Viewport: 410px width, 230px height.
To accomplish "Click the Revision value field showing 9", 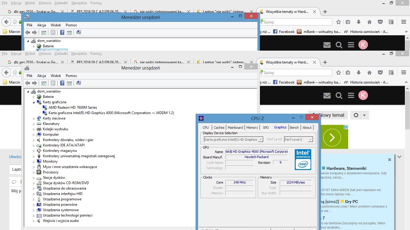I will point(281,163).
